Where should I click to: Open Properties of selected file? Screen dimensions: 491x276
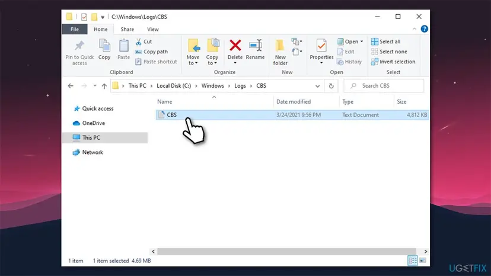coord(321,49)
